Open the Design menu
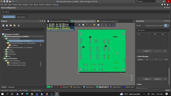The image size is (171, 96). [26, 5]
